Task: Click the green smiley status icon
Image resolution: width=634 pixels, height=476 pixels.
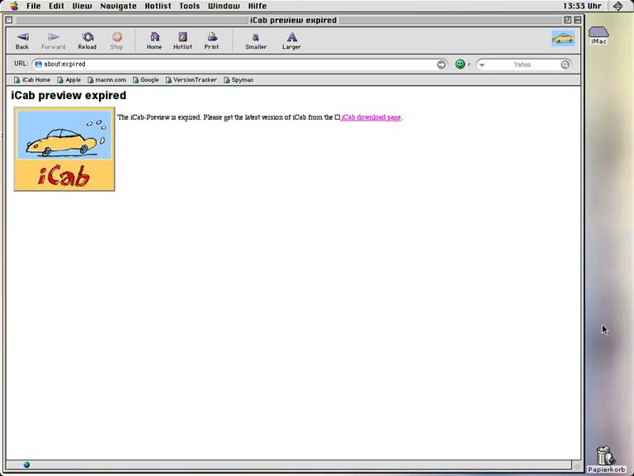Action: (x=460, y=64)
